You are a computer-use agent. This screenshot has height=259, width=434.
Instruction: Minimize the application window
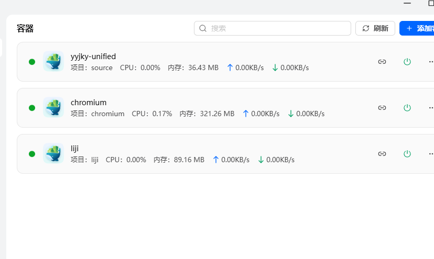point(407,3)
